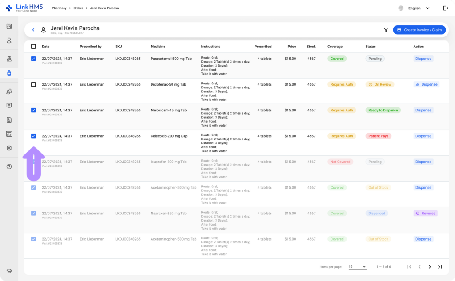Click the Prescribed by column header
Viewport: 455px width, 281px height.
click(91, 47)
